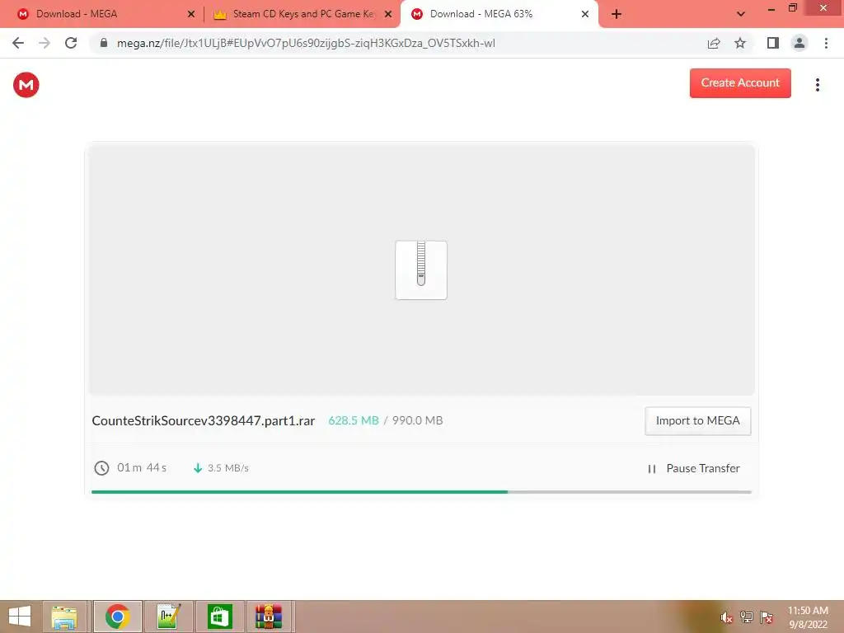
Task: Click the clock remaining time icon
Action: point(101,468)
